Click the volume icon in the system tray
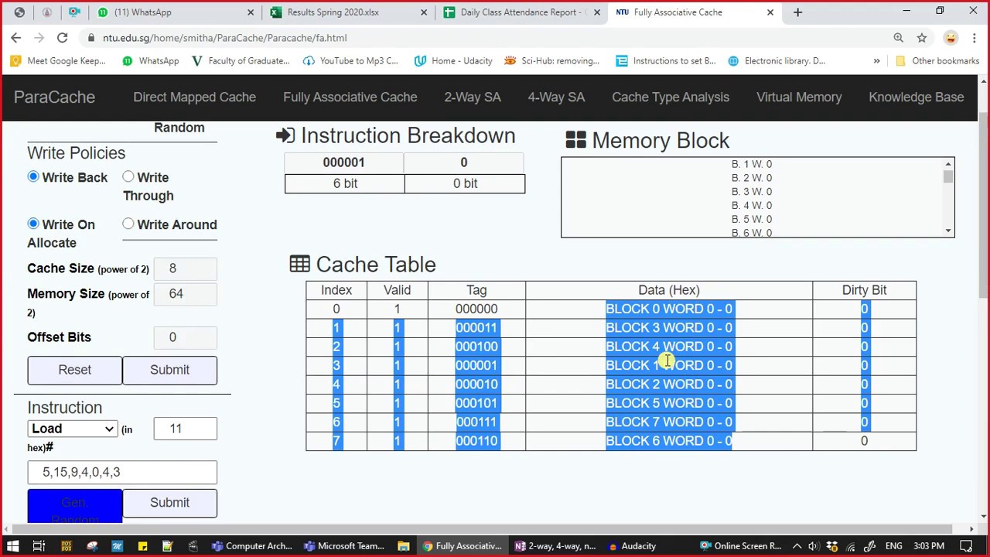The width and height of the screenshot is (990, 557). point(814,546)
